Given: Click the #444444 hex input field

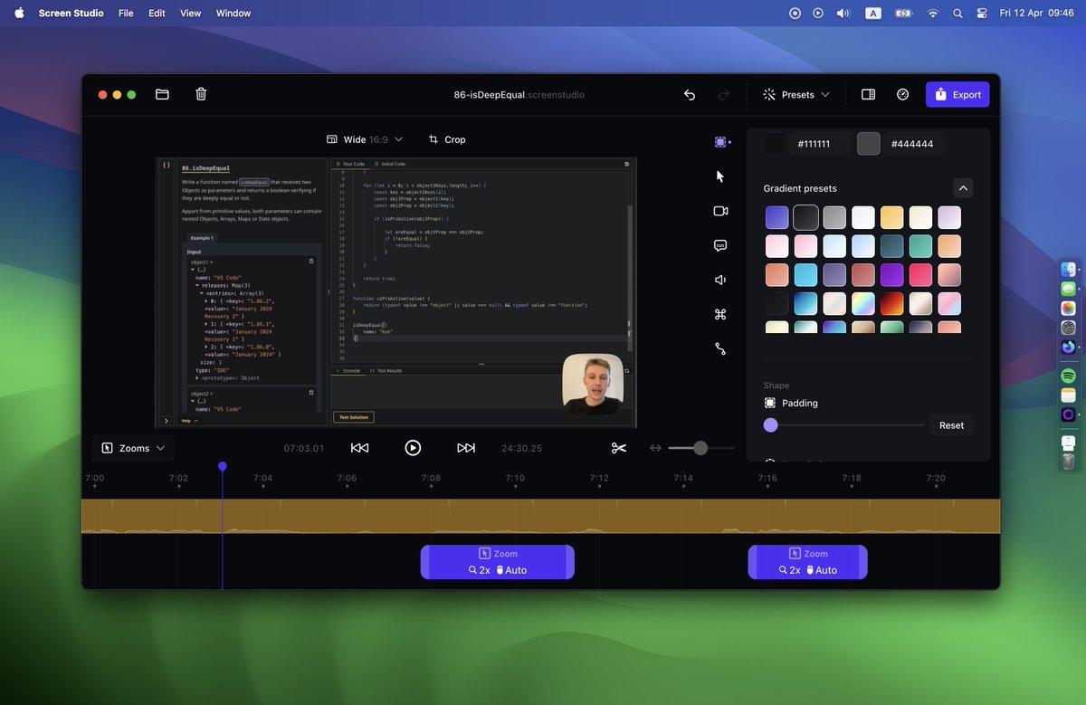Looking at the screenshot, I should 913,144.
